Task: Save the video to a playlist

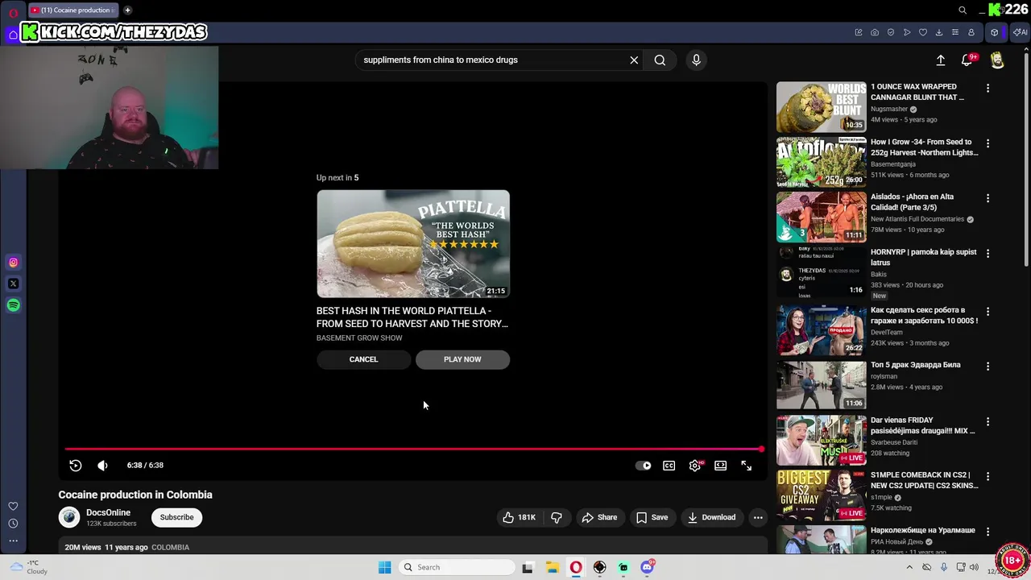Action: click(x=652, y=517)
